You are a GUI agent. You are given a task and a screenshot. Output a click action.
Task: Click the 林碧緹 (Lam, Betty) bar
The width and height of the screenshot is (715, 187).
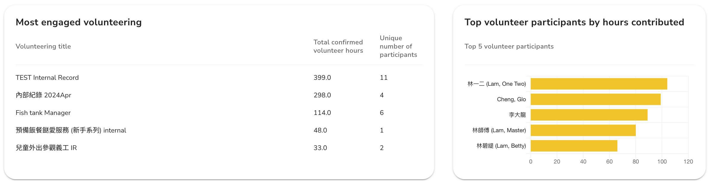574,146
